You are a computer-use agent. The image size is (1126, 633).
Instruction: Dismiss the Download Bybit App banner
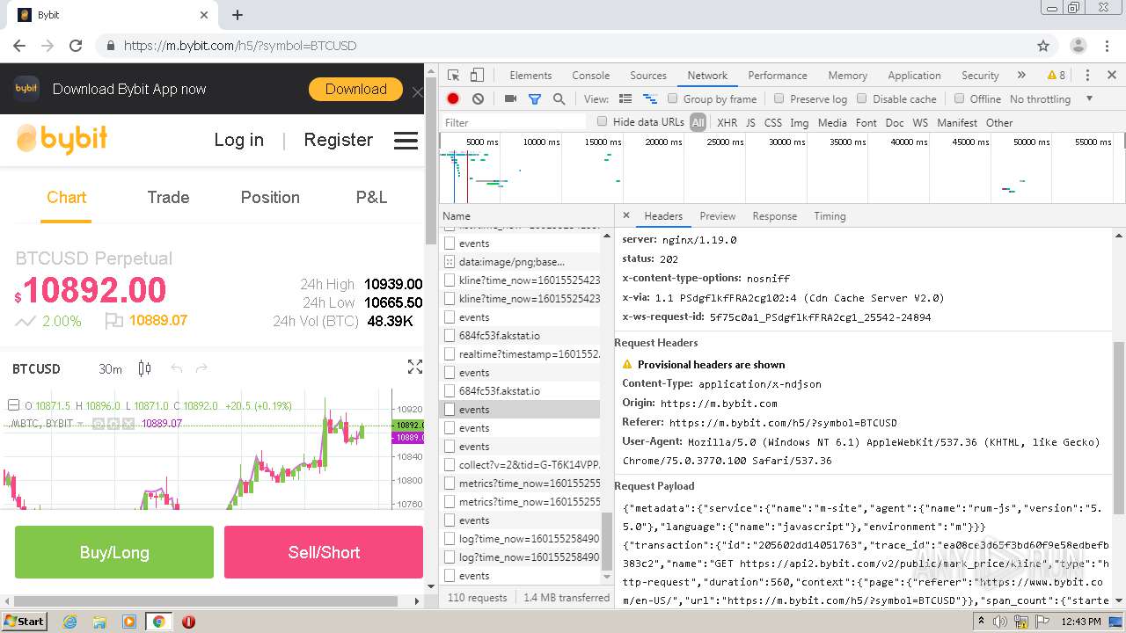(417, 91)
